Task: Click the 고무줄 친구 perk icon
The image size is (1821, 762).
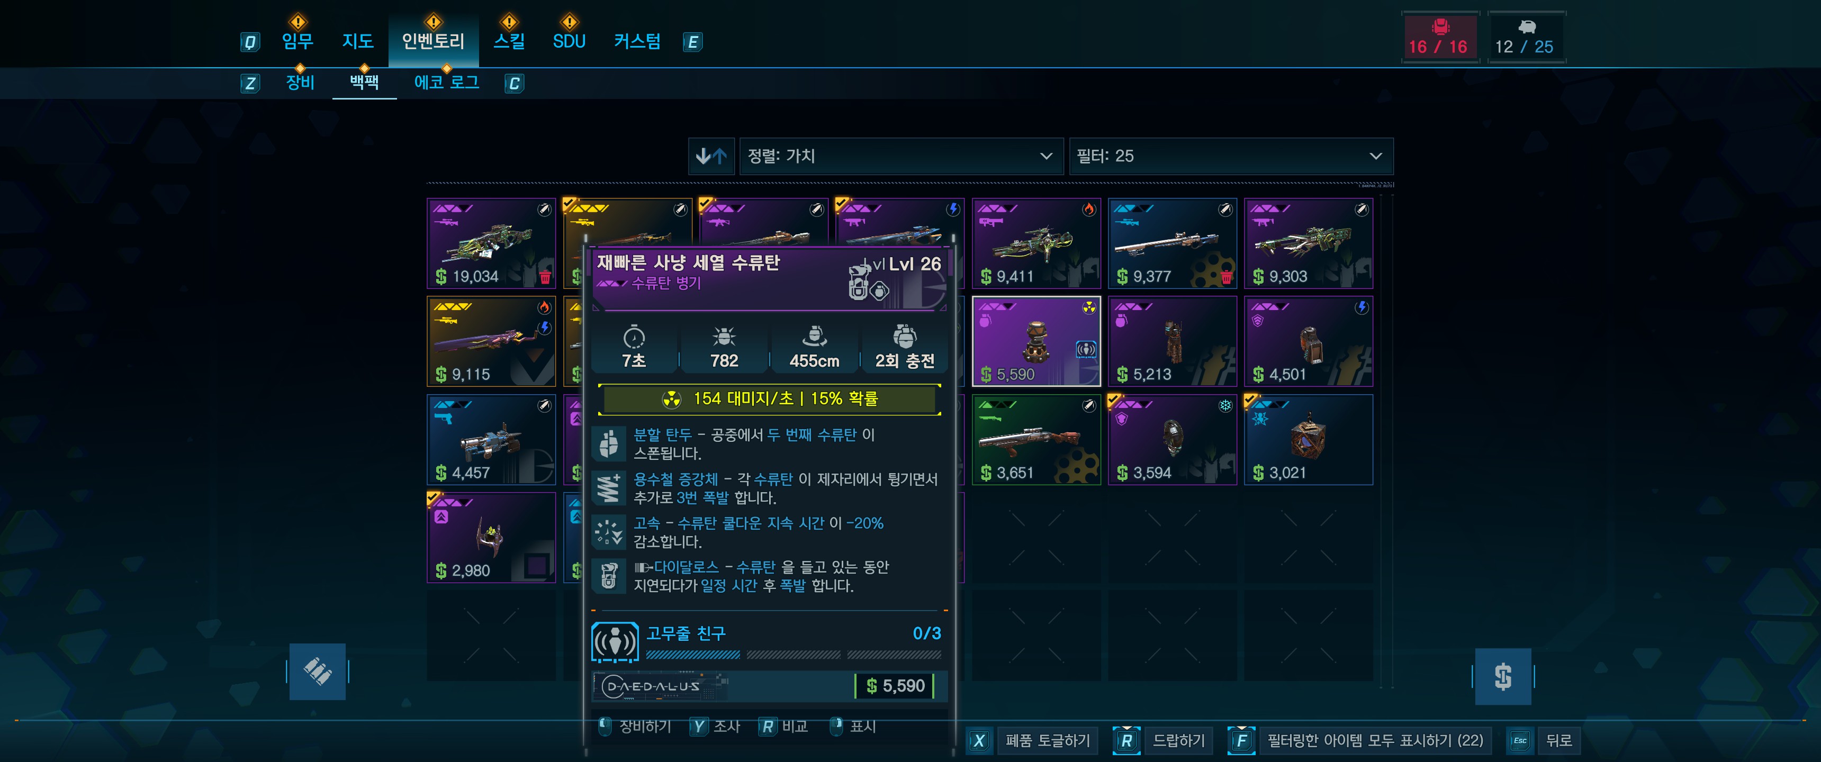Action: (x=614, y=642)
